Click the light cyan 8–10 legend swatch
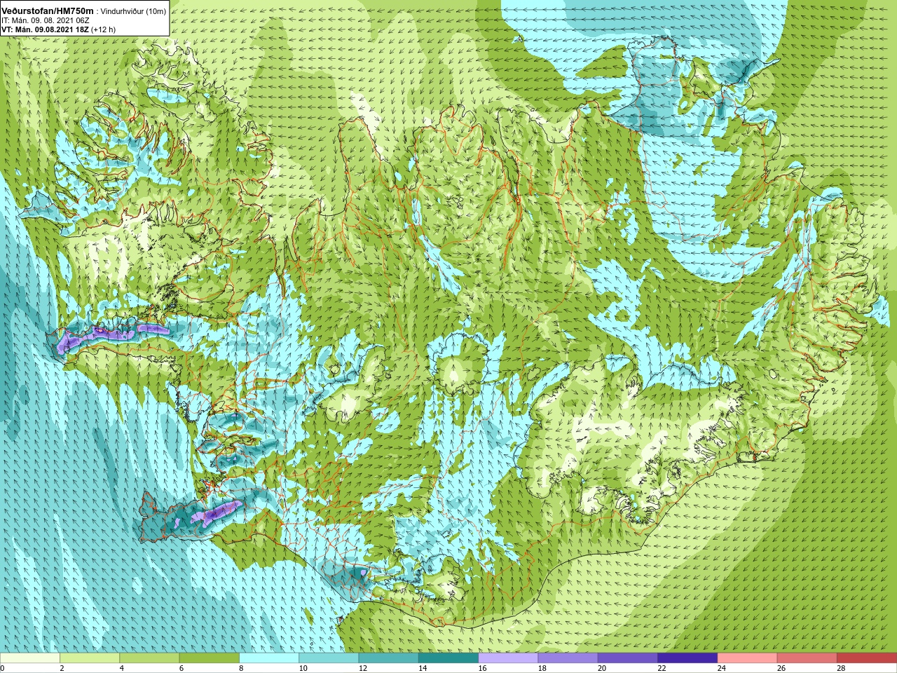The height and width of the screenshot is (673, 897). coord(269,658)
